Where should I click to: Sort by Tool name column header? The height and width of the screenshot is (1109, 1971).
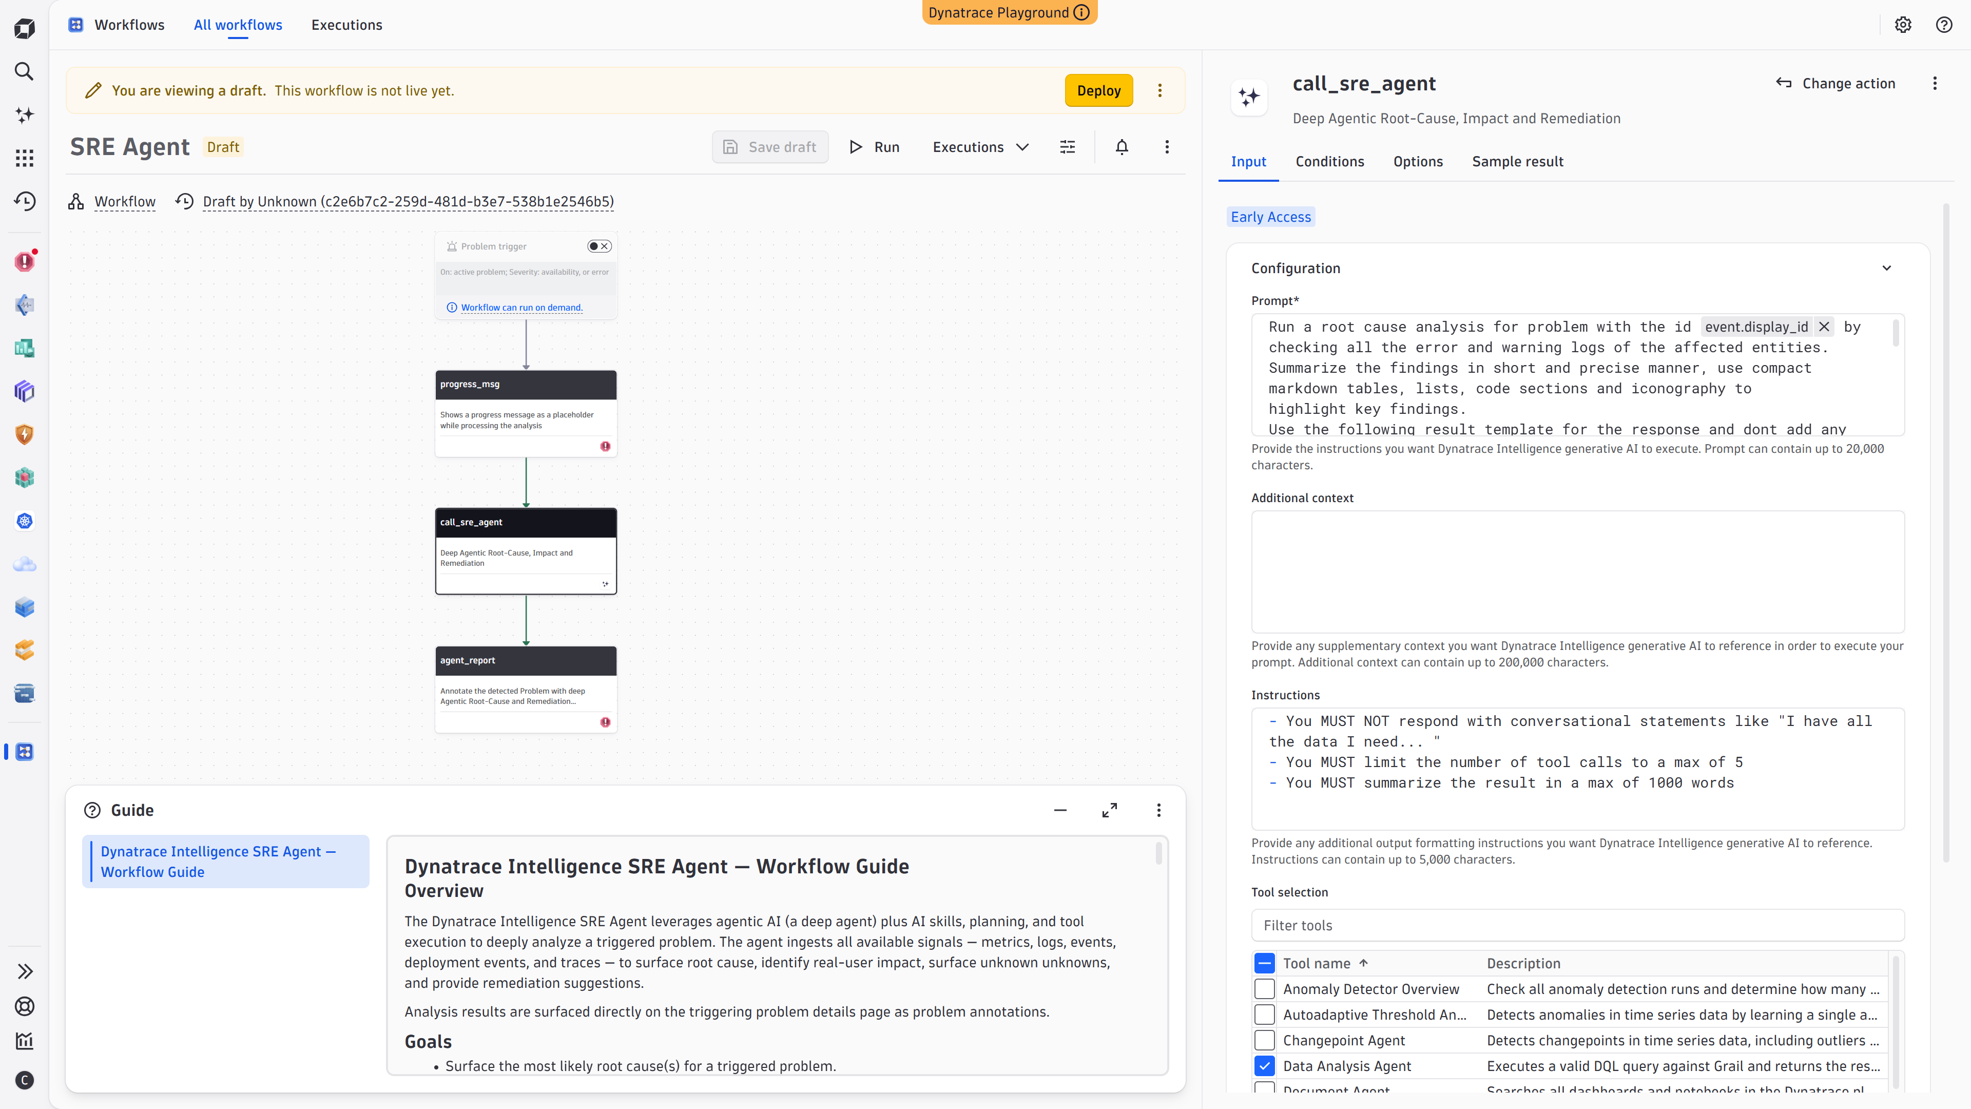pos(1325,963)
